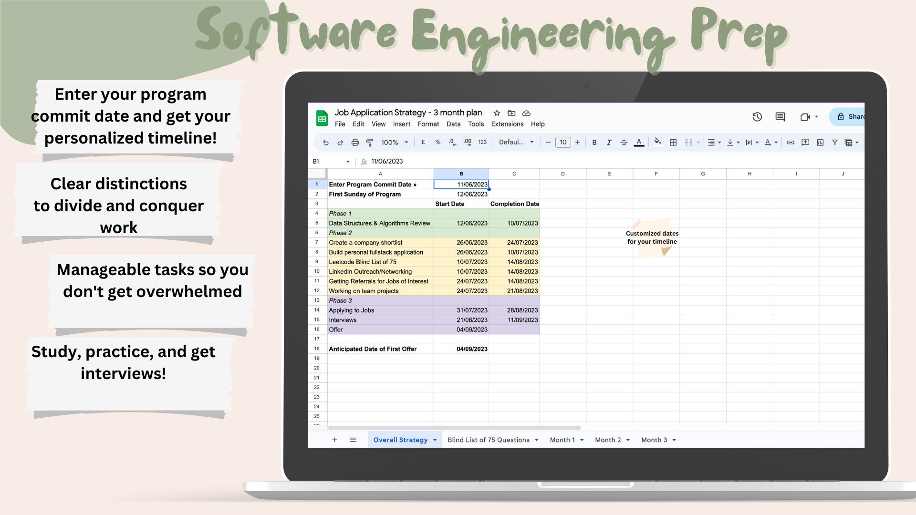Image resolution: width=916 pixels, height=515 pixels.
Task: Insert a chart
Action: coord(820,142)
